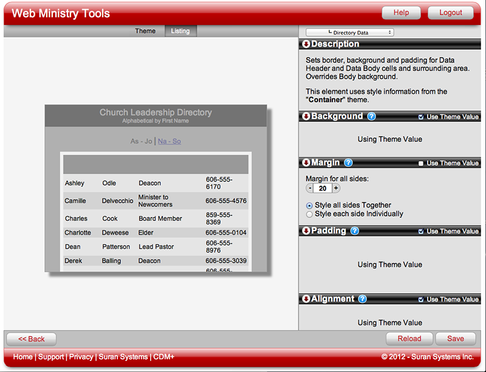Collapse the Alignment section arrow
The width and height of the screenshot is (486, 372).
coord(306,299)
